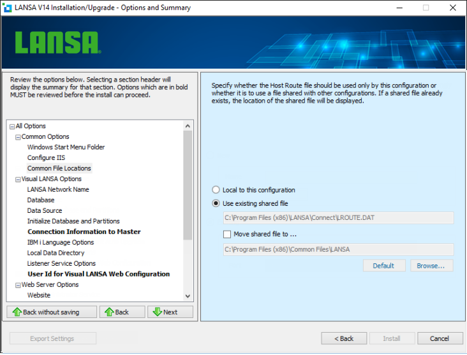
Task: Open the Configure IIS option
Action: tap(46, 157)
